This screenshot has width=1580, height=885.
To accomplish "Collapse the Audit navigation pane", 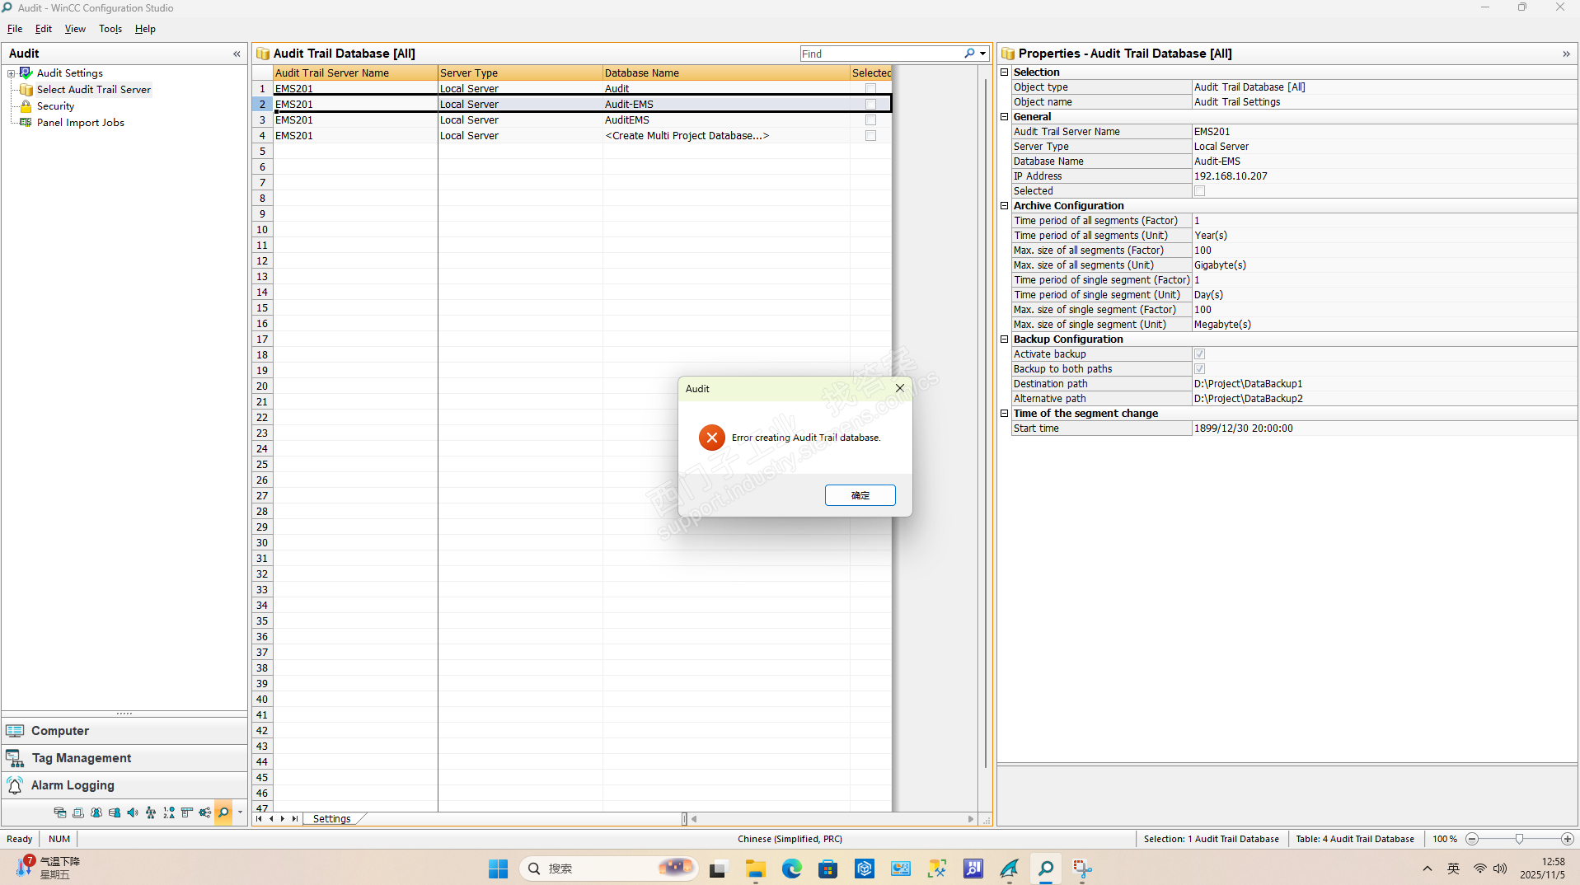I will click(x=237, y=54).
